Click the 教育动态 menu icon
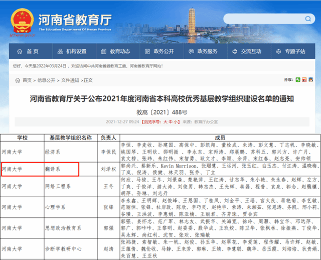This screenshot has height=260, width=321. (x=104, y=51)
